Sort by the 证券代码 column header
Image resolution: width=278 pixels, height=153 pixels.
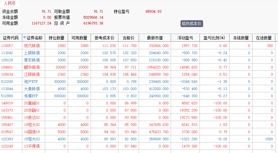11,38
